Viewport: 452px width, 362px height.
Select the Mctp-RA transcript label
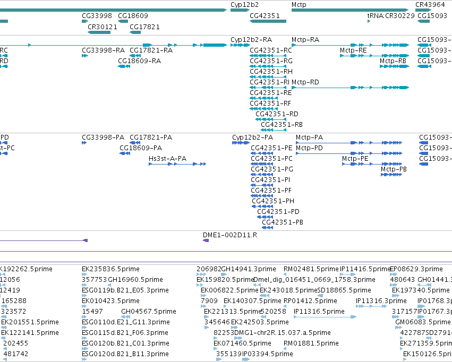[x=305, y=40]
